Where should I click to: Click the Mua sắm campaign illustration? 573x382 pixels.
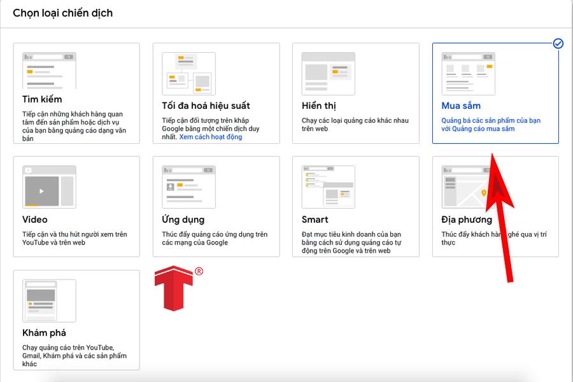[468, 73]
